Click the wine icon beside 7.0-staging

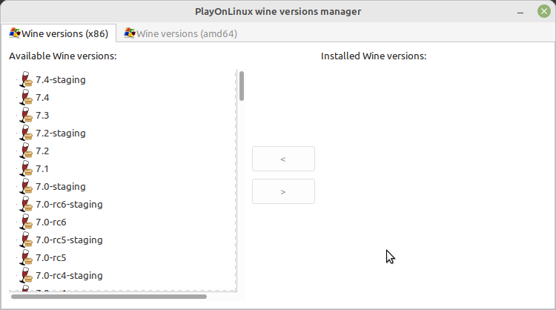tap(26, 186)
